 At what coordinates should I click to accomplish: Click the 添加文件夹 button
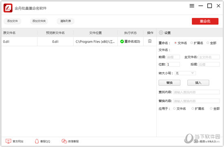(39, 21)
